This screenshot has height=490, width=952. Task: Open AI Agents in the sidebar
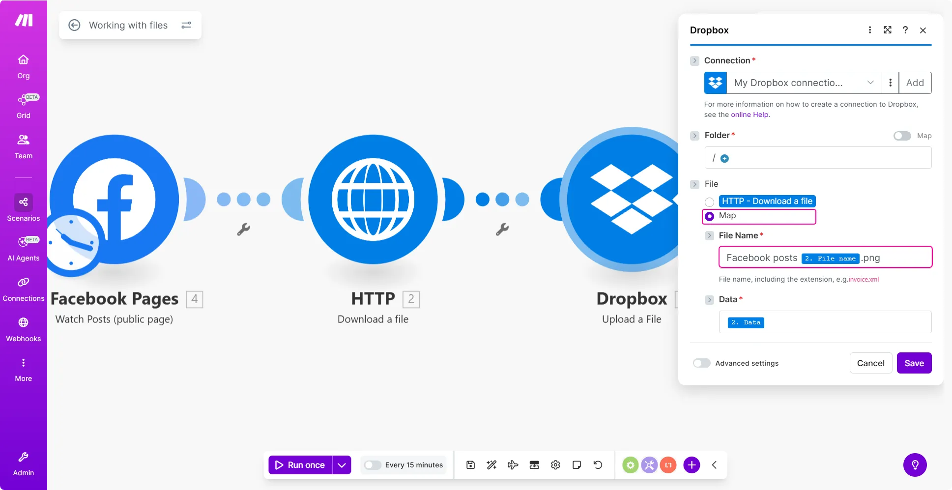coord(24,249)
